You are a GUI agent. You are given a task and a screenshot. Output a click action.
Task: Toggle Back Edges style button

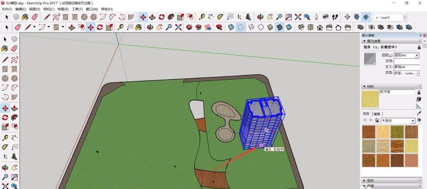point(240,27)
